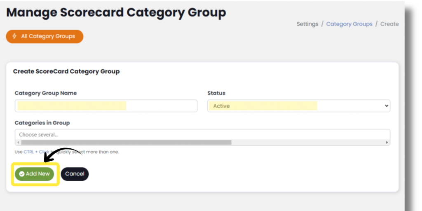Open the Choose several categories selector
Viewport: 422px width, 211px height.
[x=202, y=135]
